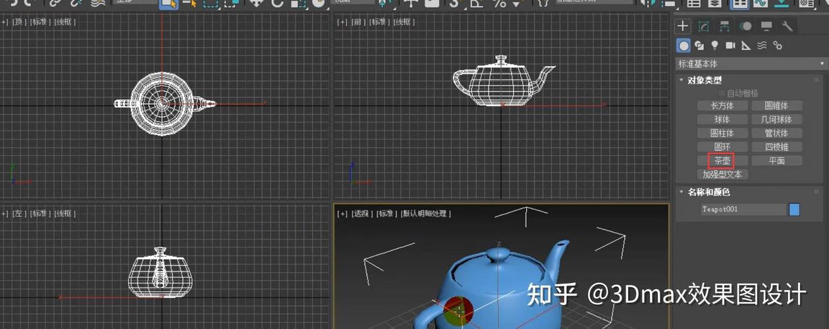Enable the 自动栅格 checkbox
This screenshot has width=829, height=329.
722,93
